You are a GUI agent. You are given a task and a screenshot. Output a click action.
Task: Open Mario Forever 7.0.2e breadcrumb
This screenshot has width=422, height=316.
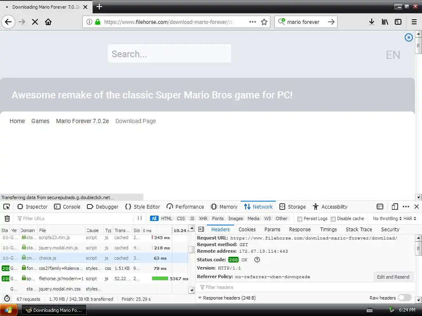click(x=82, y=121)
